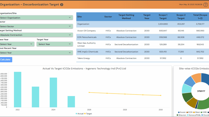Toggle Axxon in the pie chart legend

point(182,112)
